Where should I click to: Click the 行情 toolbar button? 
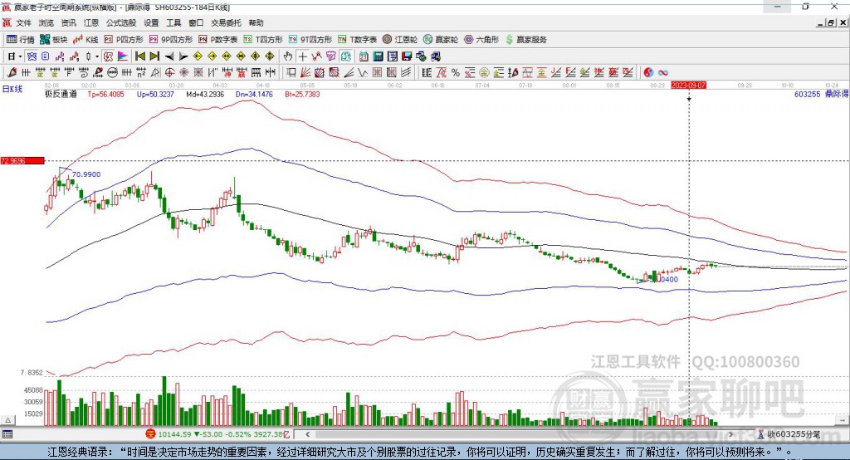click(x=20, y=40)
